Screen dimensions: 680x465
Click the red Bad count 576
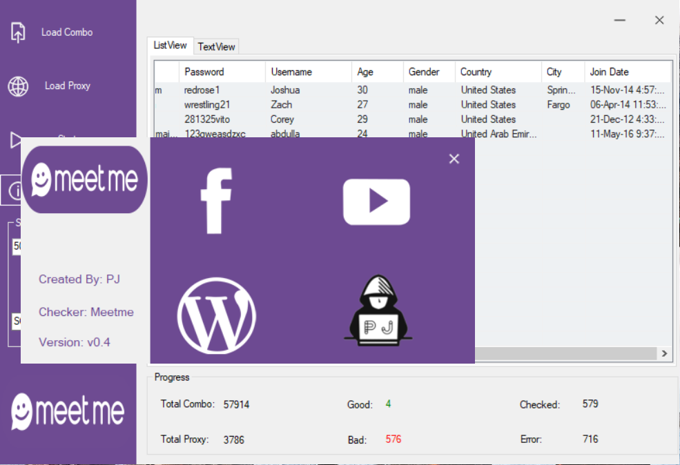[x=394, y=439]
